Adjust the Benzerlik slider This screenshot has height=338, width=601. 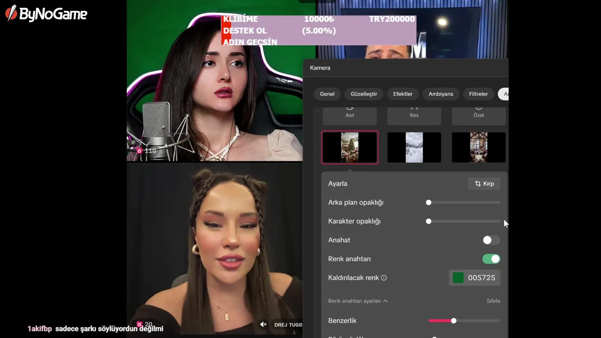coord(464,321)
